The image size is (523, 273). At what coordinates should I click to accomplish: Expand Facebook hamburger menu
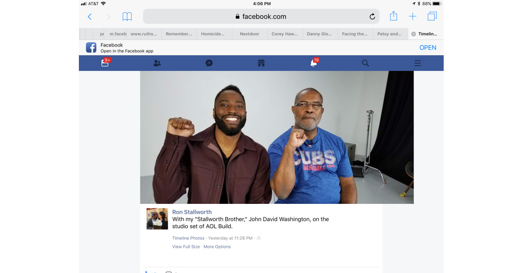pyautogui.click(x=418, y=63)
